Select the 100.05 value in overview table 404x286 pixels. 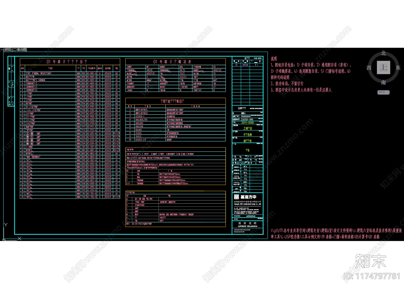point(149,70)
